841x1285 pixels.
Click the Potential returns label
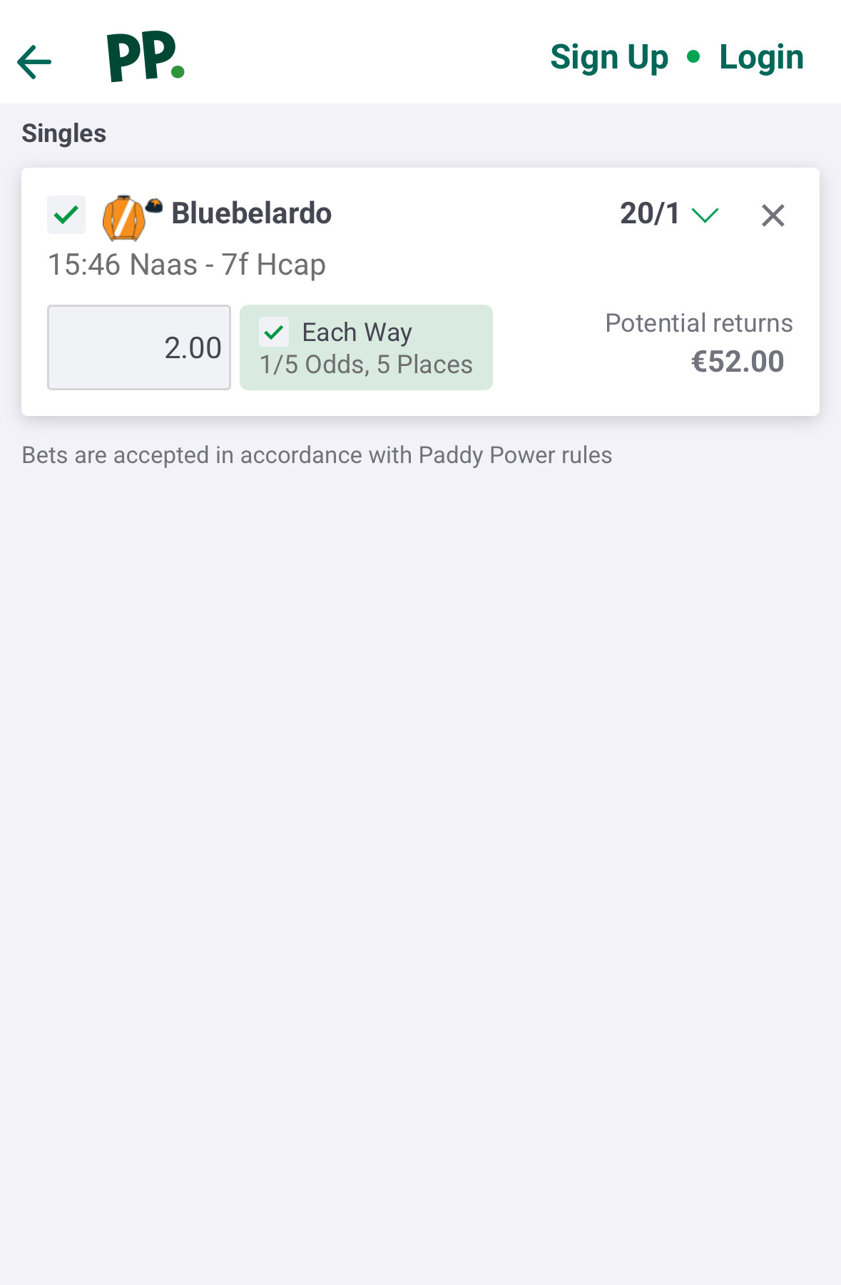(x=699, y=323)
